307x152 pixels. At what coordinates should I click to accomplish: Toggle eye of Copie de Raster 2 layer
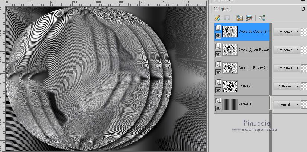click(218, 72)
